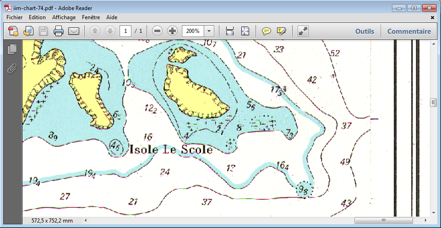
Task: Open the Affichage menu
Action: 64,17
